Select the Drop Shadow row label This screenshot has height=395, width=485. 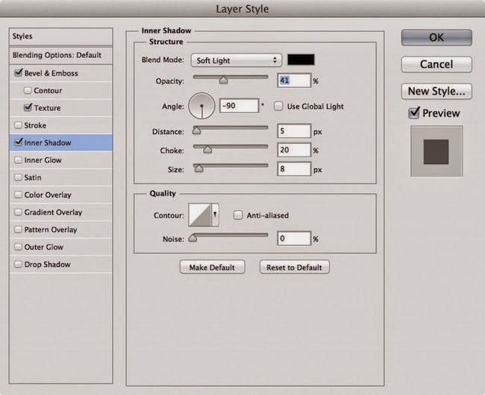(x=47, y=265)
